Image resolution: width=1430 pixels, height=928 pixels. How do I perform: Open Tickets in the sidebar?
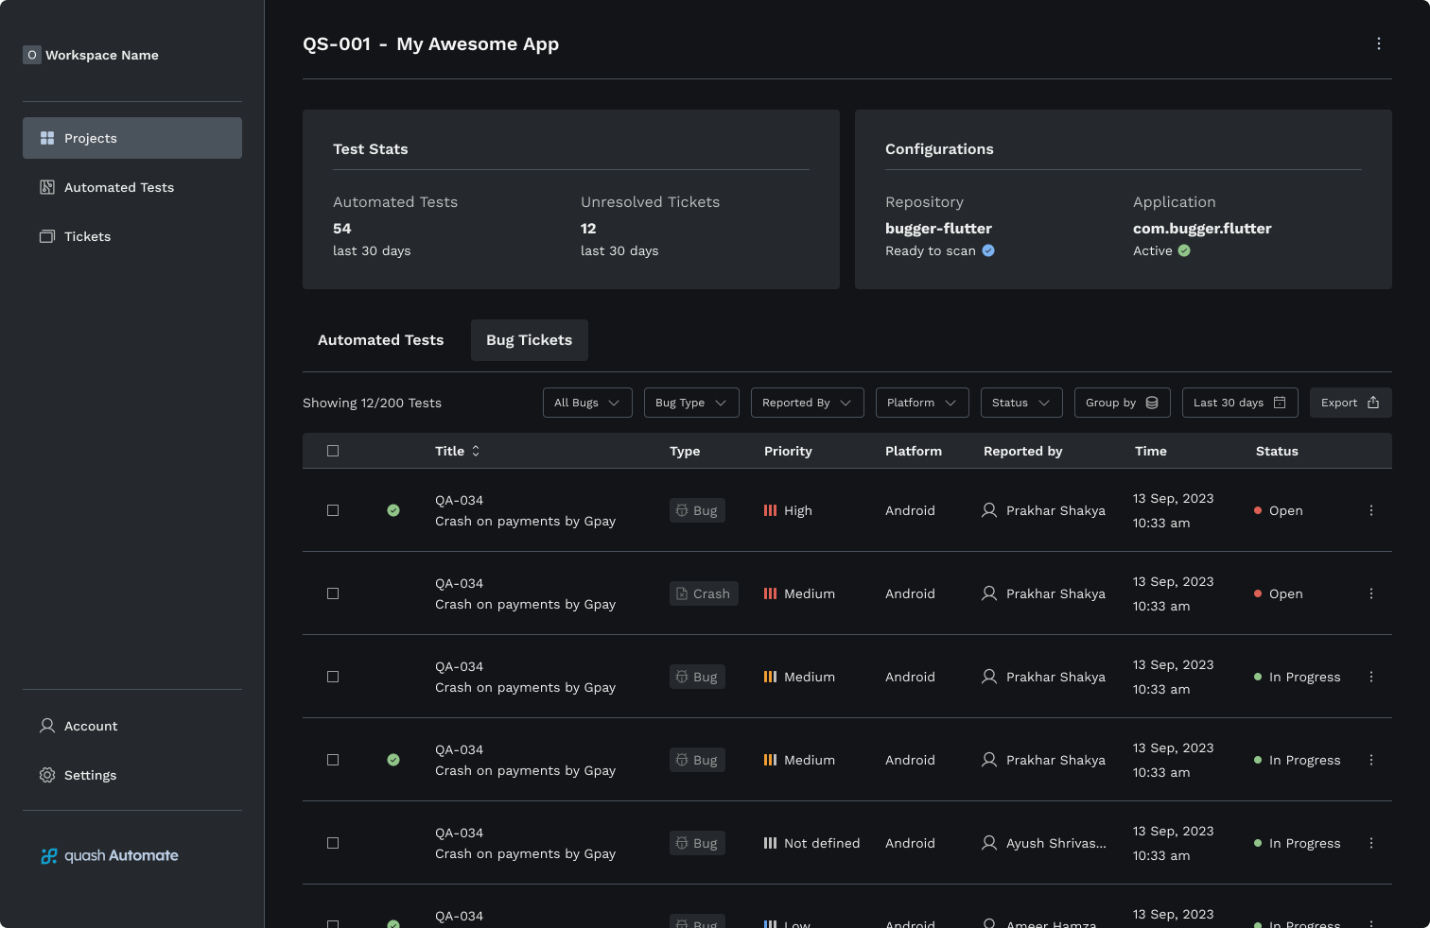[x=87, y=236]
